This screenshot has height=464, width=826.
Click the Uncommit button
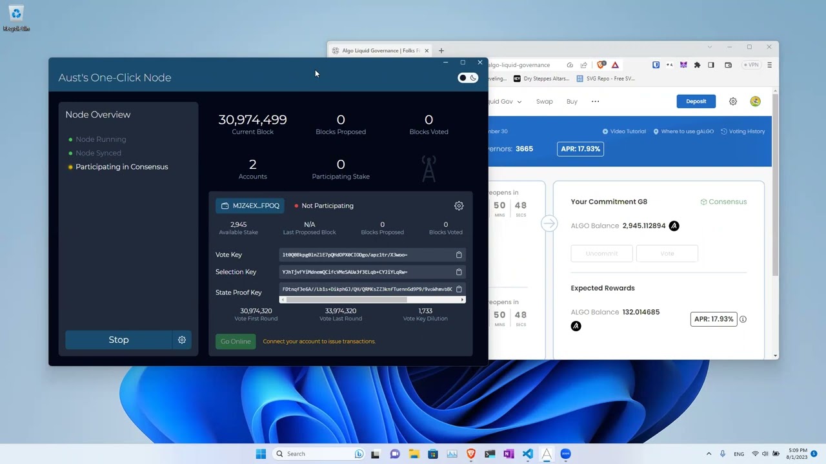601,253
